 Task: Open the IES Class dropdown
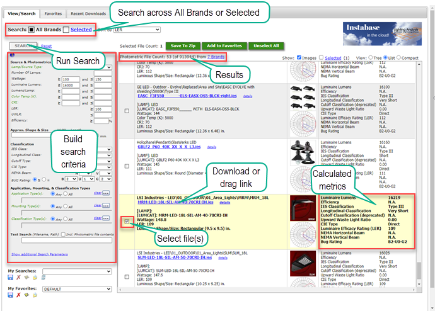108,149
